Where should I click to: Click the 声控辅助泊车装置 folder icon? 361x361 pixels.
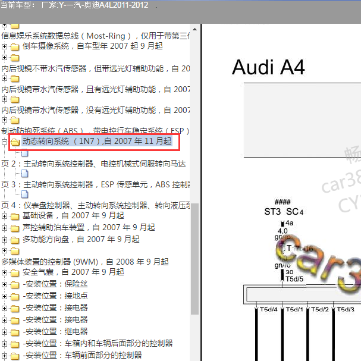pos(15,228)
